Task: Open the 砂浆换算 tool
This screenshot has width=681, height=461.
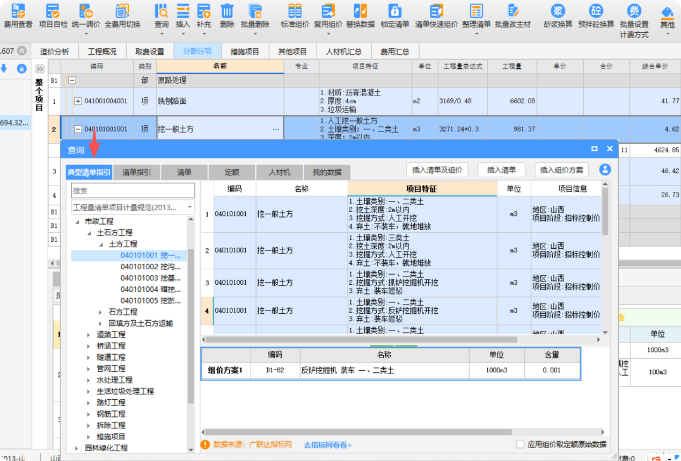Action: coord(558,11)
